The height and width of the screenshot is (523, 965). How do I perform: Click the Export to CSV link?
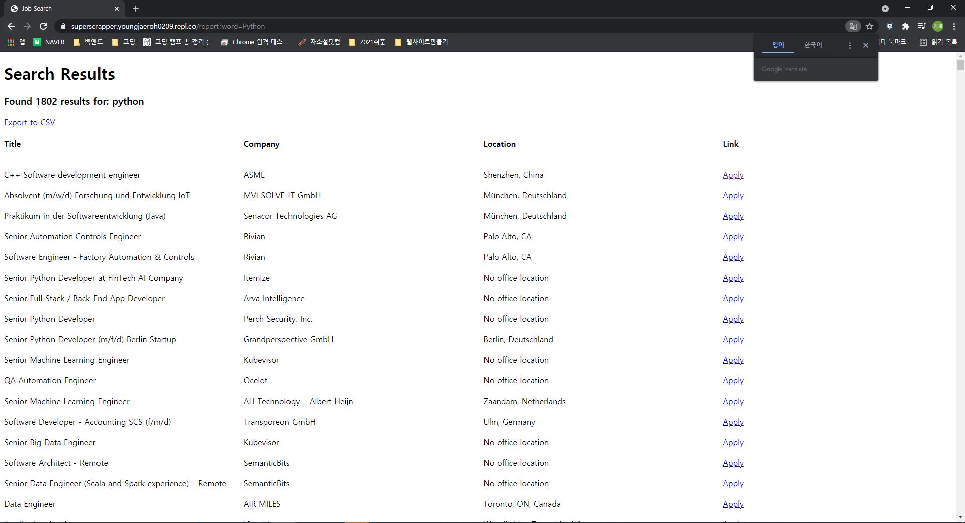(x=30, y=122)
